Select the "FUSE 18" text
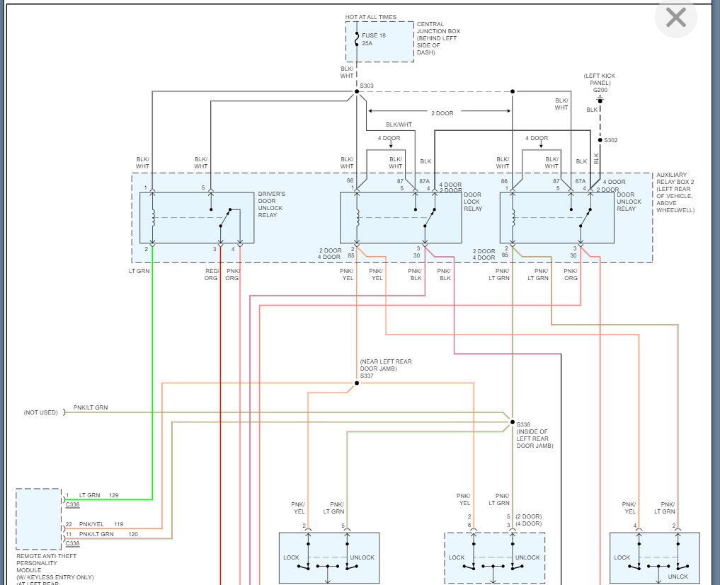720x585 pixels. tap(374, 35)
